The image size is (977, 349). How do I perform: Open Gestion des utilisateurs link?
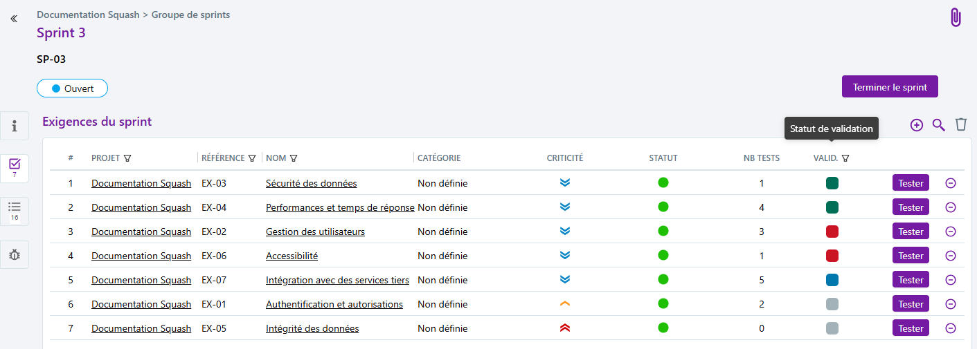click(x=315, y=232)
